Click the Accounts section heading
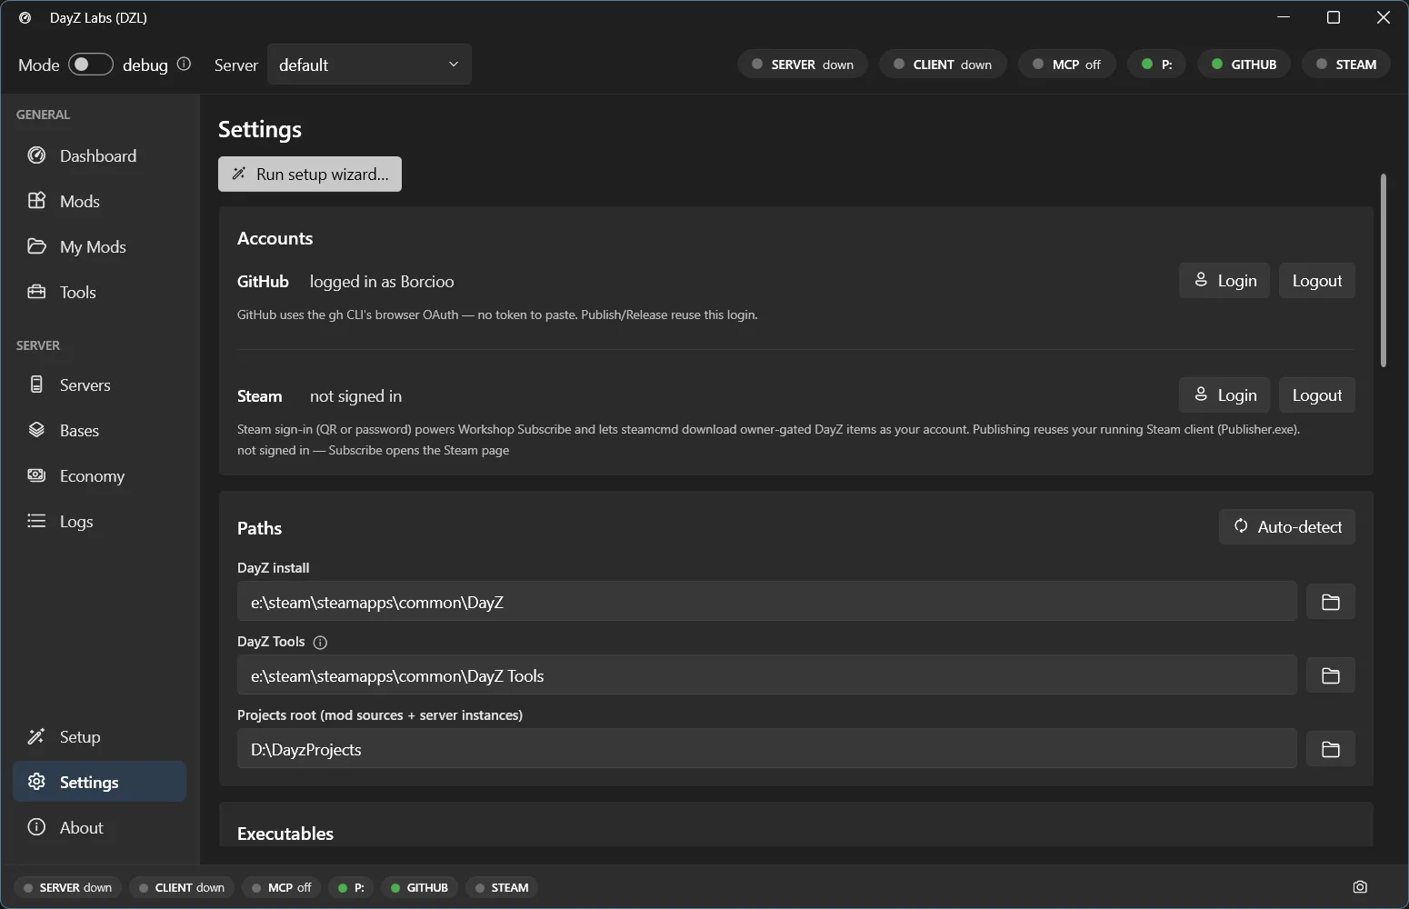 (x=275, y=238)
